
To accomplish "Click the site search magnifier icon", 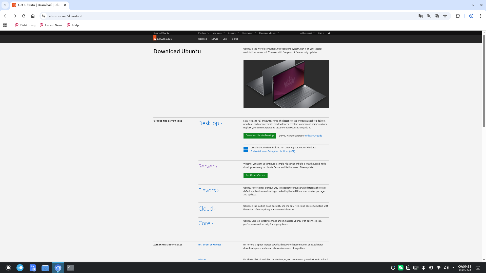I will point(329,33).
